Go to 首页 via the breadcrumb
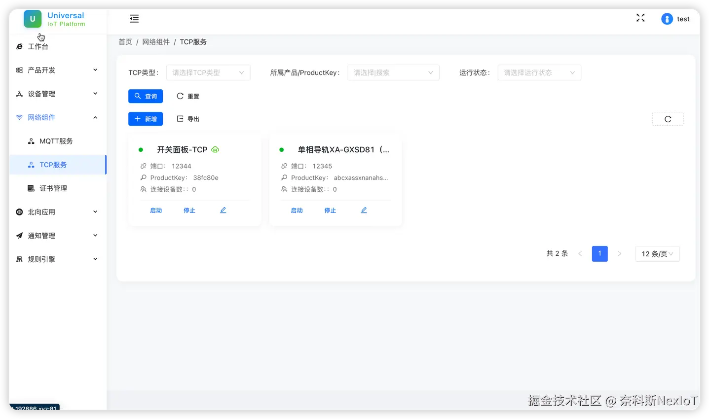709x419 pixels. tap(125, 41)
